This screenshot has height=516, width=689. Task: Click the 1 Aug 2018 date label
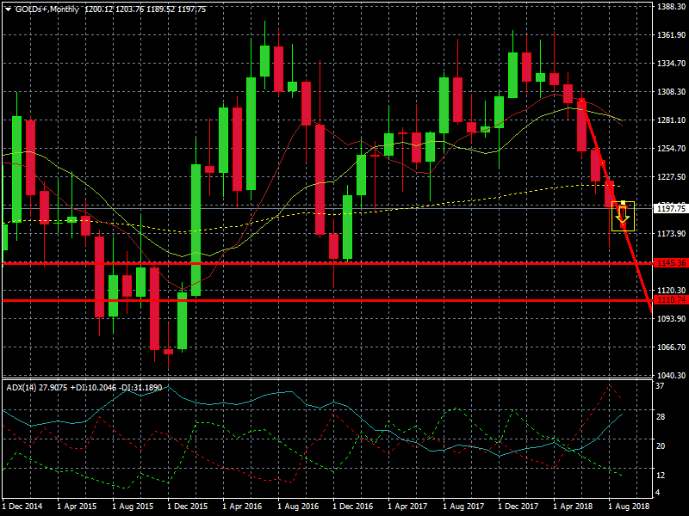tap(629, 508)
